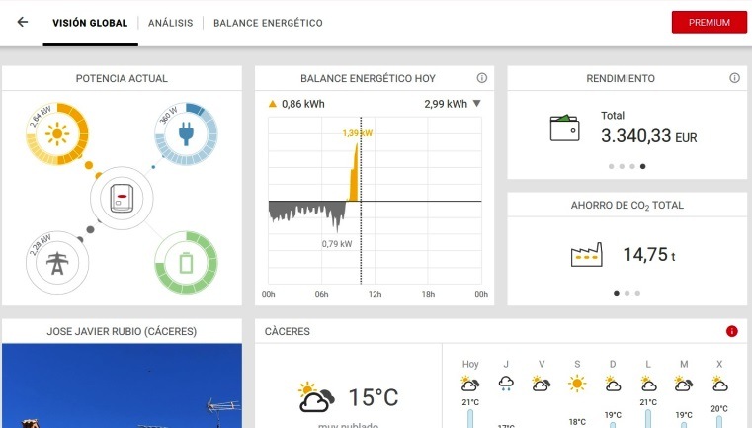Image resolution: width=752 pixels, height=428 pixels.
Task: Click the 12h label on chart axis
Action: point(376,294)
